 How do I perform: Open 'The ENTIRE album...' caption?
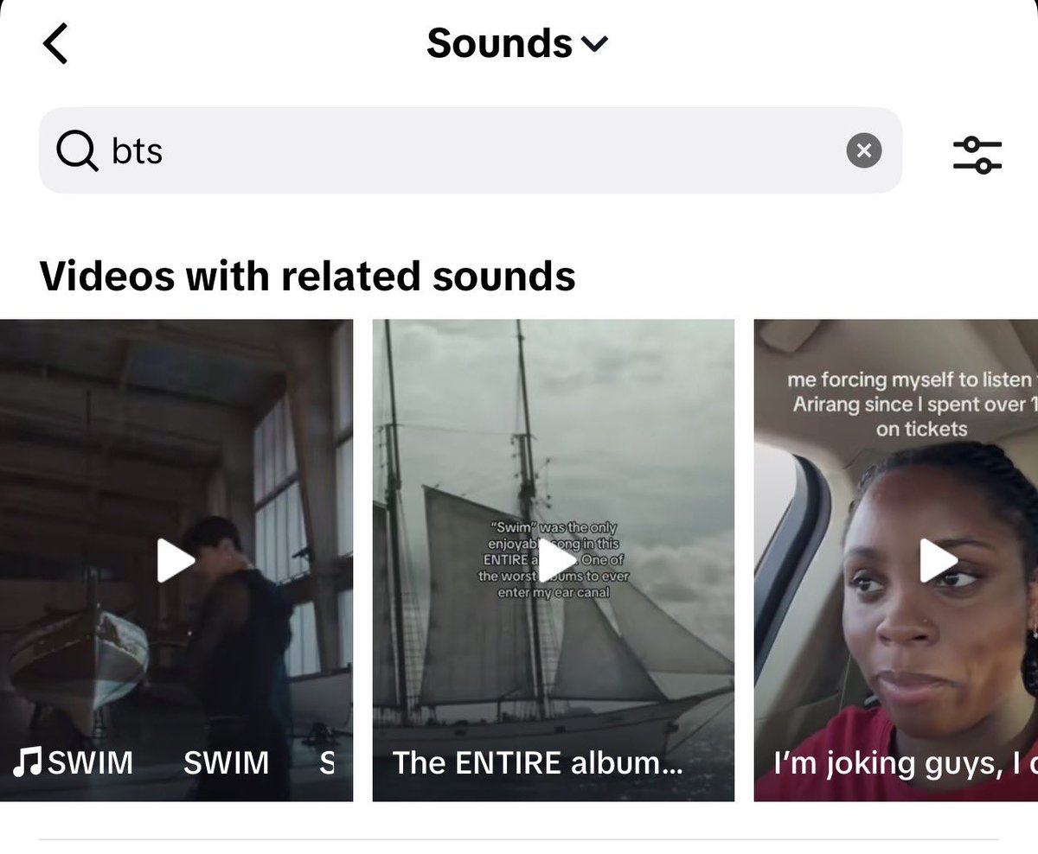click(x=537, y=762)
